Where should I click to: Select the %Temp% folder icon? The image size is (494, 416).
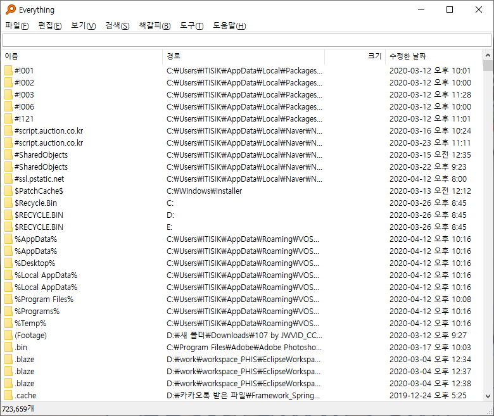[8, 323]
